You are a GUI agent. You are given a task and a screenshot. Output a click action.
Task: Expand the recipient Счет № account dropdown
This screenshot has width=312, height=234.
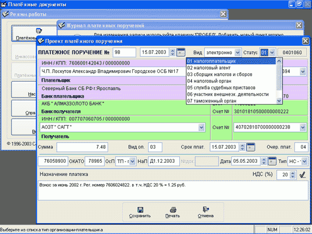click(303, 127)
